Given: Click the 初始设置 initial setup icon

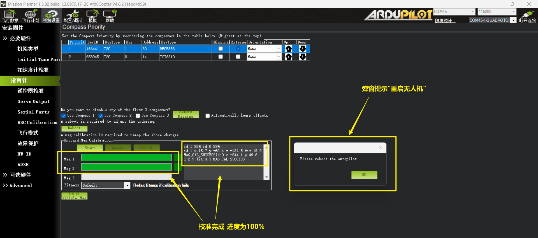Looking at the screenshot, I should pos(51,16).
